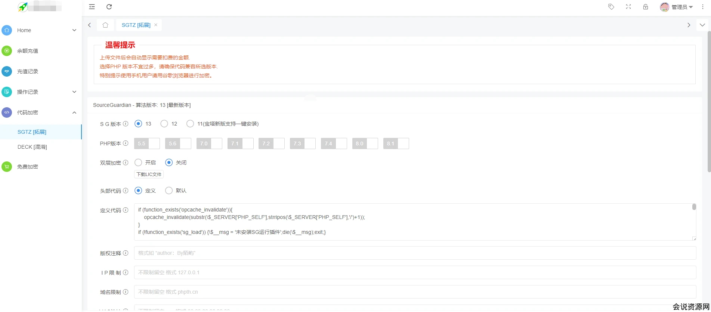Expand 操作记录 sidebar menu
Viewport: 711px width, 312px height.
pos(40,92)
